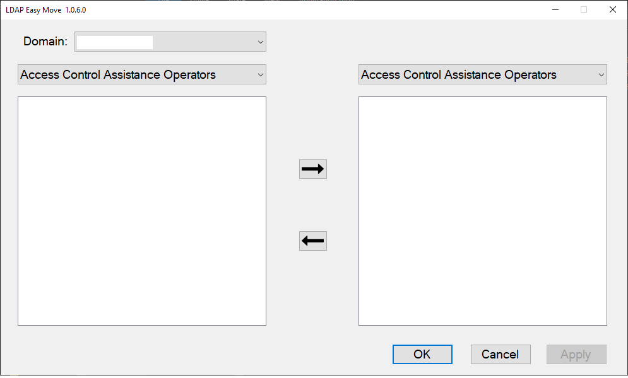Click the Cancel button
The height and width of the screenshot is (378, 628).
coord(500,354)
